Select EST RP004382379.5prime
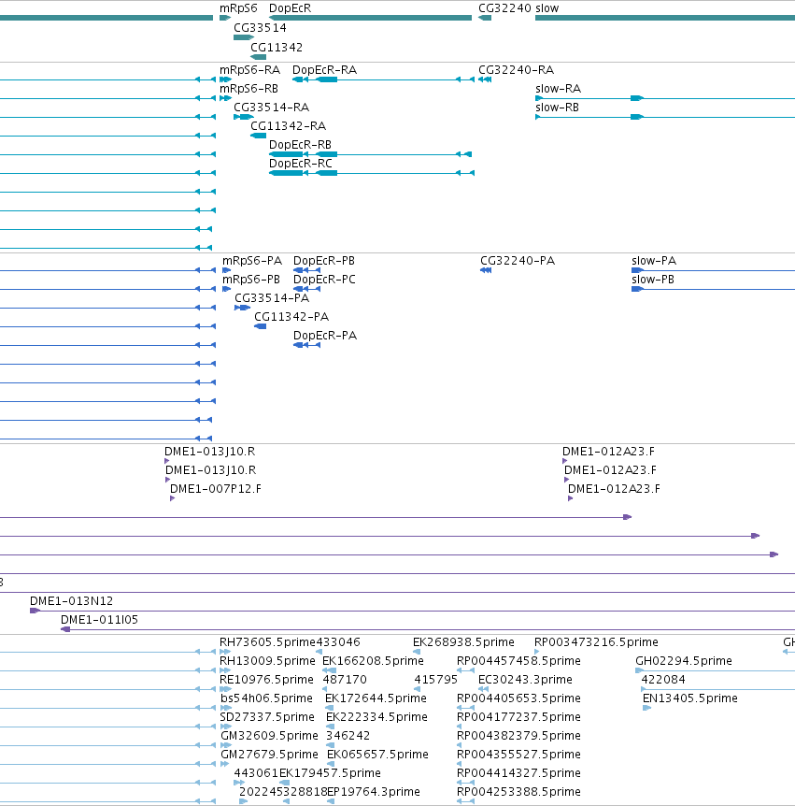The width and height of the screenshot is (795, 806). 518,736
